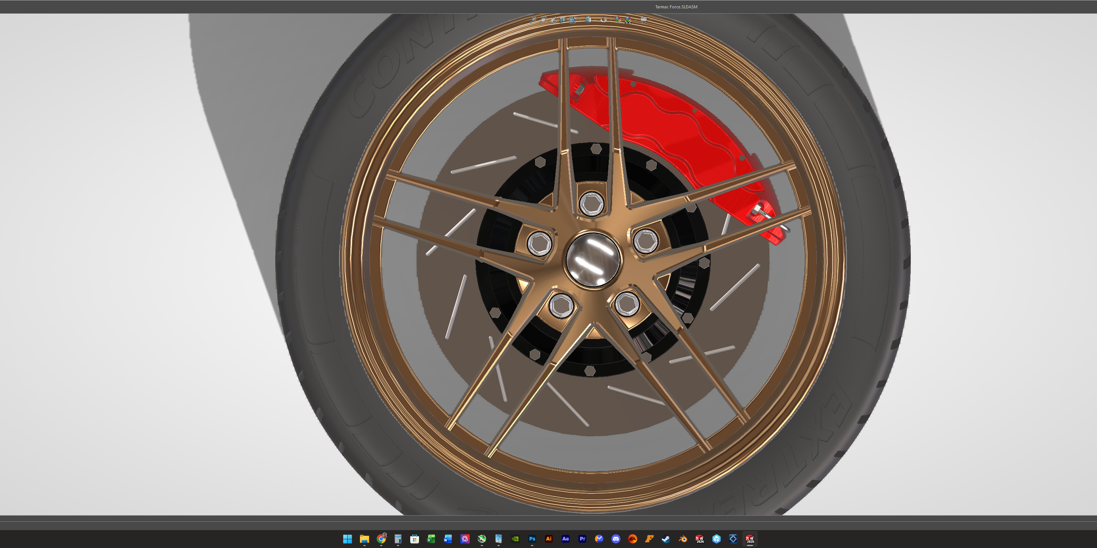
Task: Choose the Display Style cube icon
Action: click(x=588, y=20)
